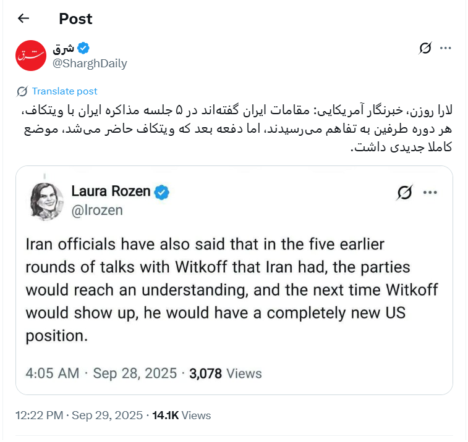Click the @SharghDaily handle
The width and height of the screenshot is (468, 442).
point(90,64)
